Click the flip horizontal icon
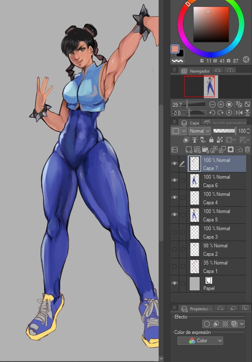 pos(239,113)
